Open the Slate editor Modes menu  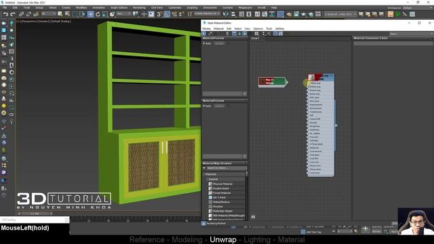pyautogui.click(x=206, y=28)
